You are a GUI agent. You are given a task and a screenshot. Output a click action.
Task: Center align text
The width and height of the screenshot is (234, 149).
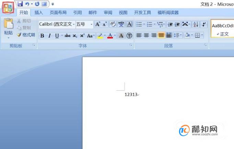pyautogui.click(x=147, y=35)
